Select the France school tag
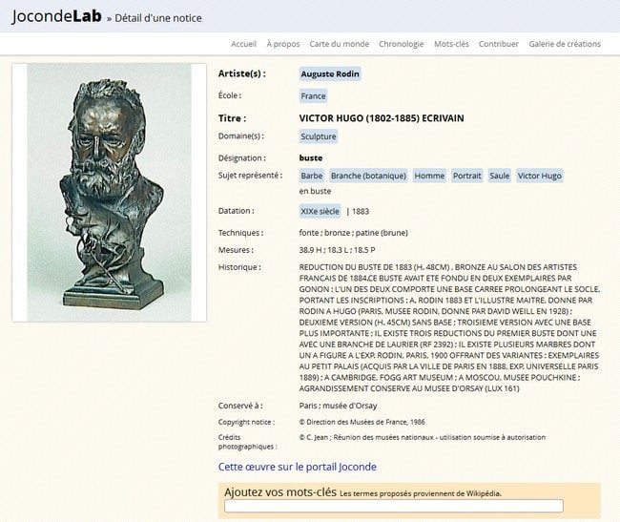This screenshot has height=522, width=620. tap(313, 96)
